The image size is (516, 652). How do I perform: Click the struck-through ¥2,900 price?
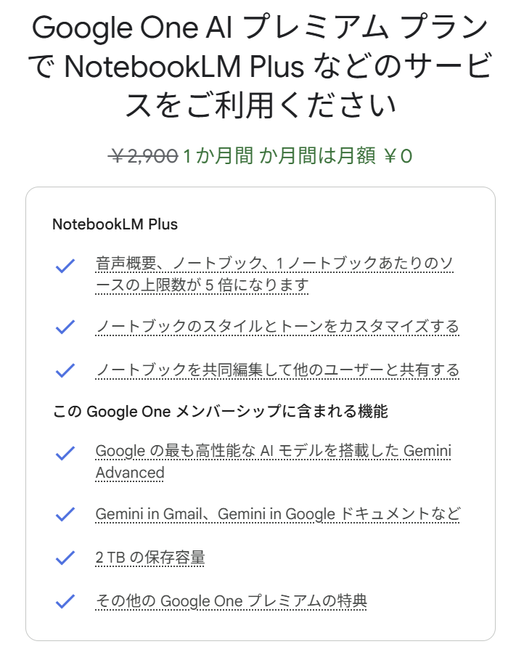click(144, 156)
